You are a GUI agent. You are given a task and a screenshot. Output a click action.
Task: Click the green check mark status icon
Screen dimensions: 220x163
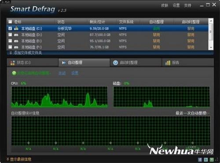pos(14,73)
